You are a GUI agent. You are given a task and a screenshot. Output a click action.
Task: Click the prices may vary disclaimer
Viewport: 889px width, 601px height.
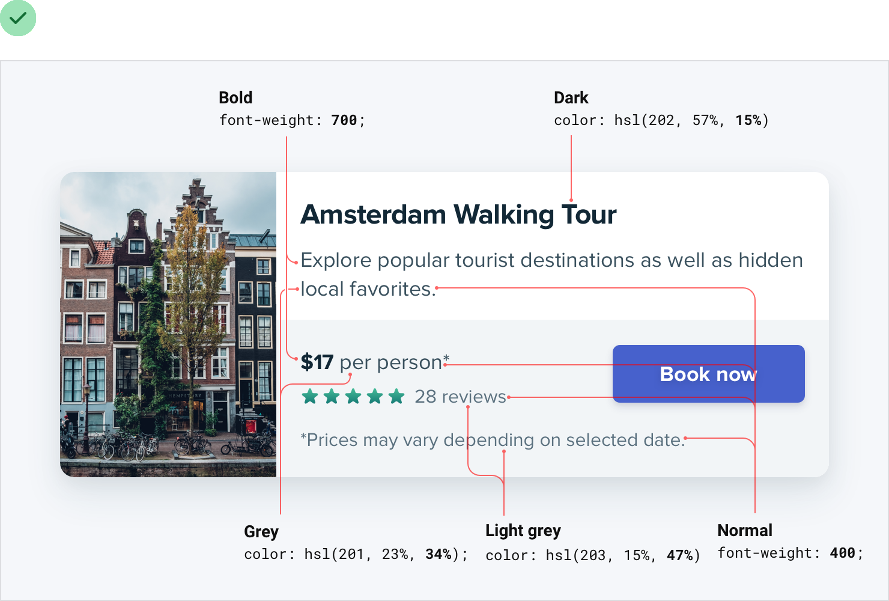tap(493, 440)
